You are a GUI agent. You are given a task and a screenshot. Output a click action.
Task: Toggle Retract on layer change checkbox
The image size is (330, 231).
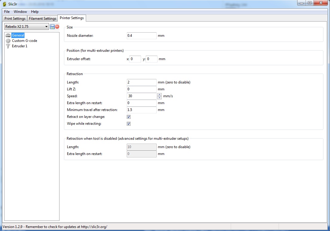[129, 117]
